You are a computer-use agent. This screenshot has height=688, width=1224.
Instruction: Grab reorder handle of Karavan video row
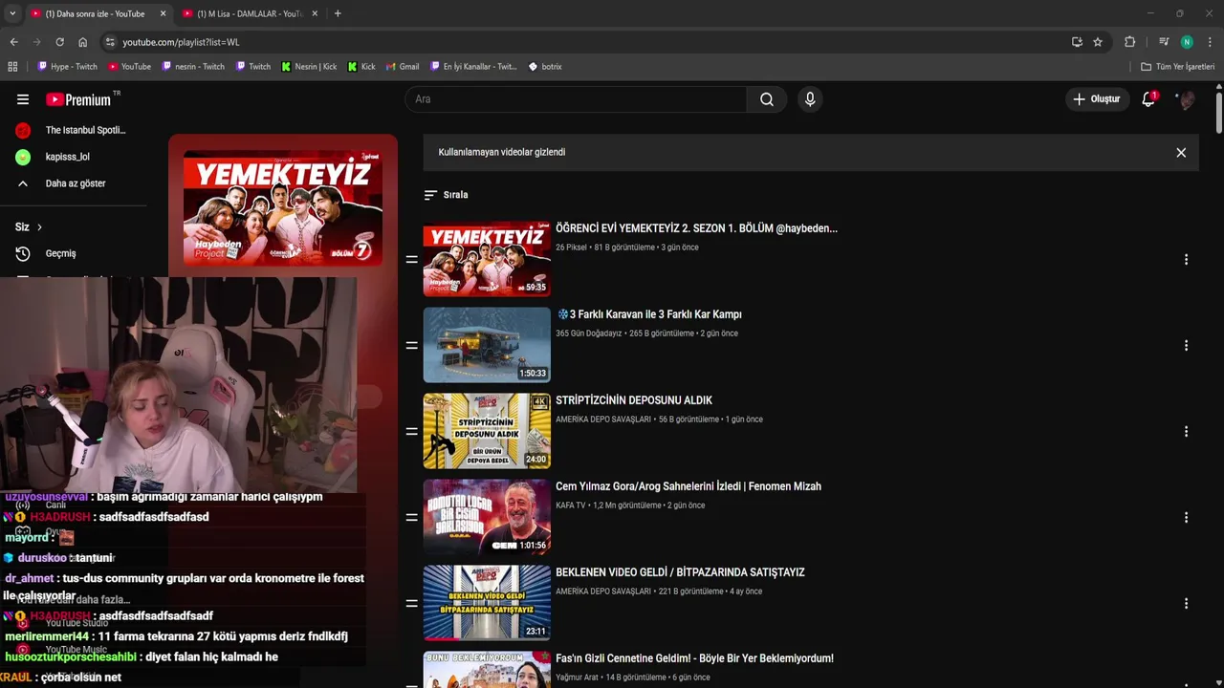411,346
